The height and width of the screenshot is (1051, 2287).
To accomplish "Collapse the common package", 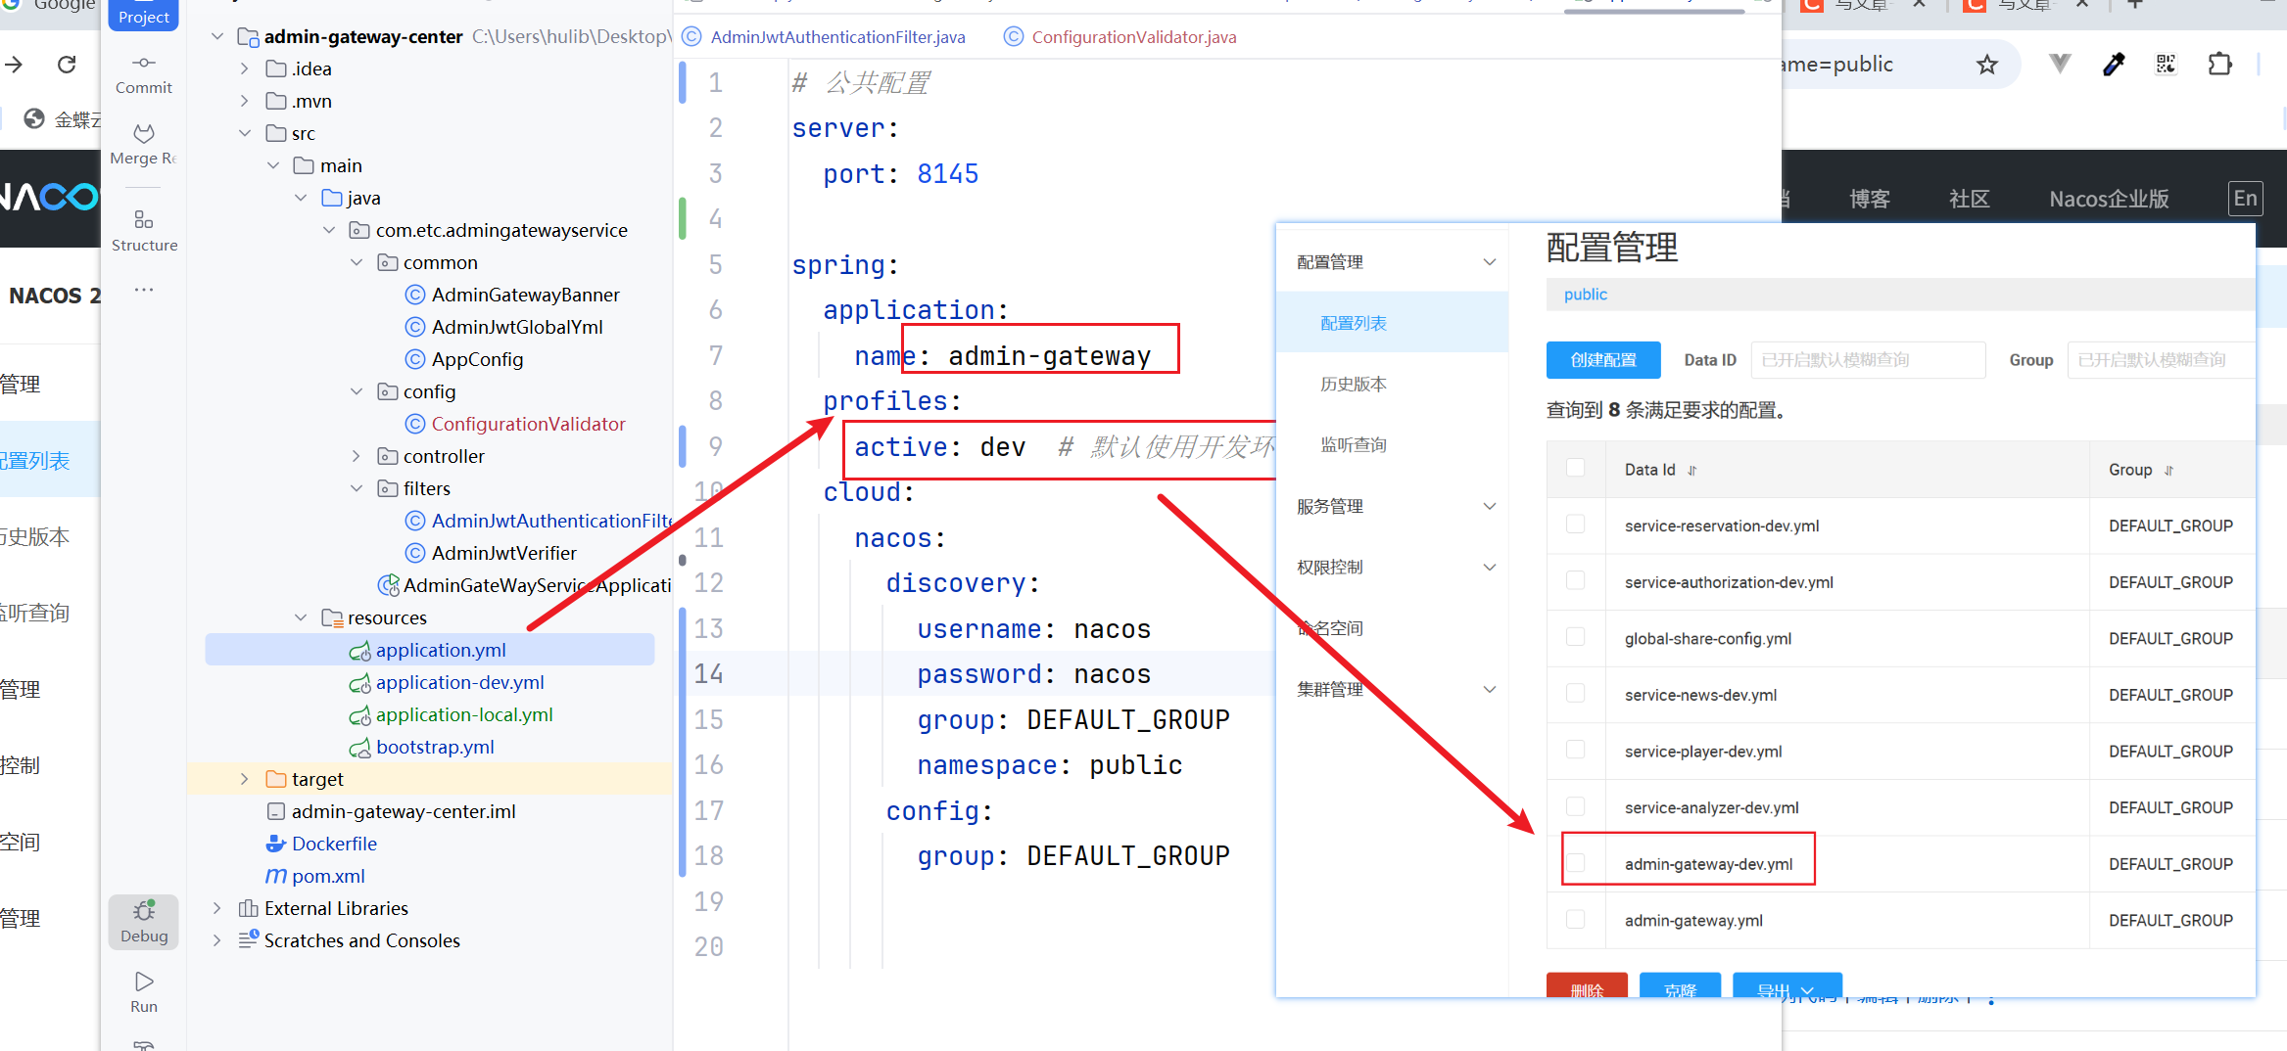I will coord(357,262).
